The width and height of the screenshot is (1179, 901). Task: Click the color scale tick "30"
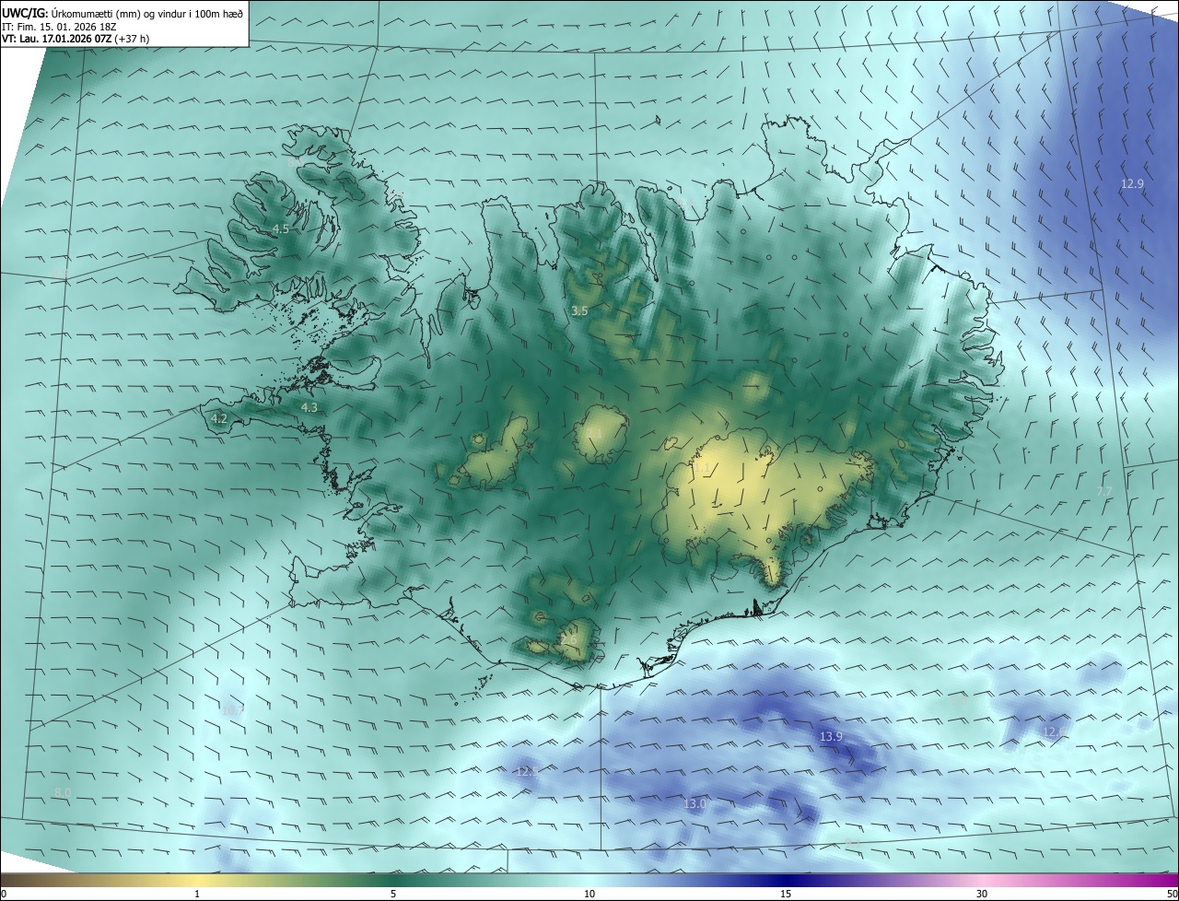click(982, 894)
